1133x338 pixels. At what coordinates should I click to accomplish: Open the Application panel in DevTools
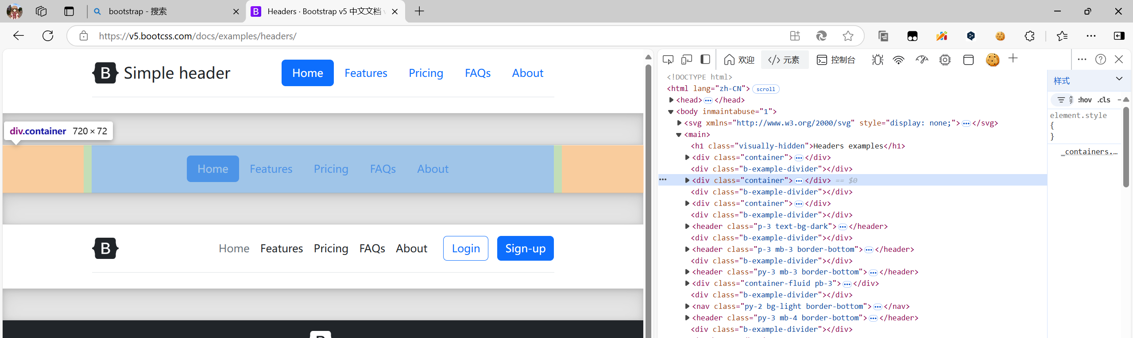(x=968, y=60)
